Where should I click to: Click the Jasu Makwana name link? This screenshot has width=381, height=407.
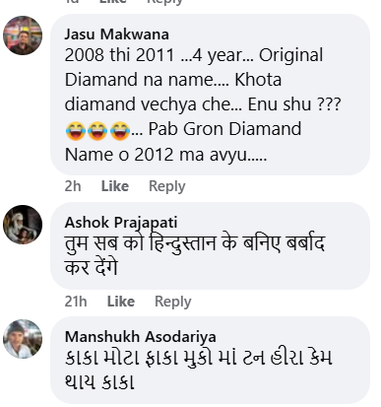[x=116, y=34]
